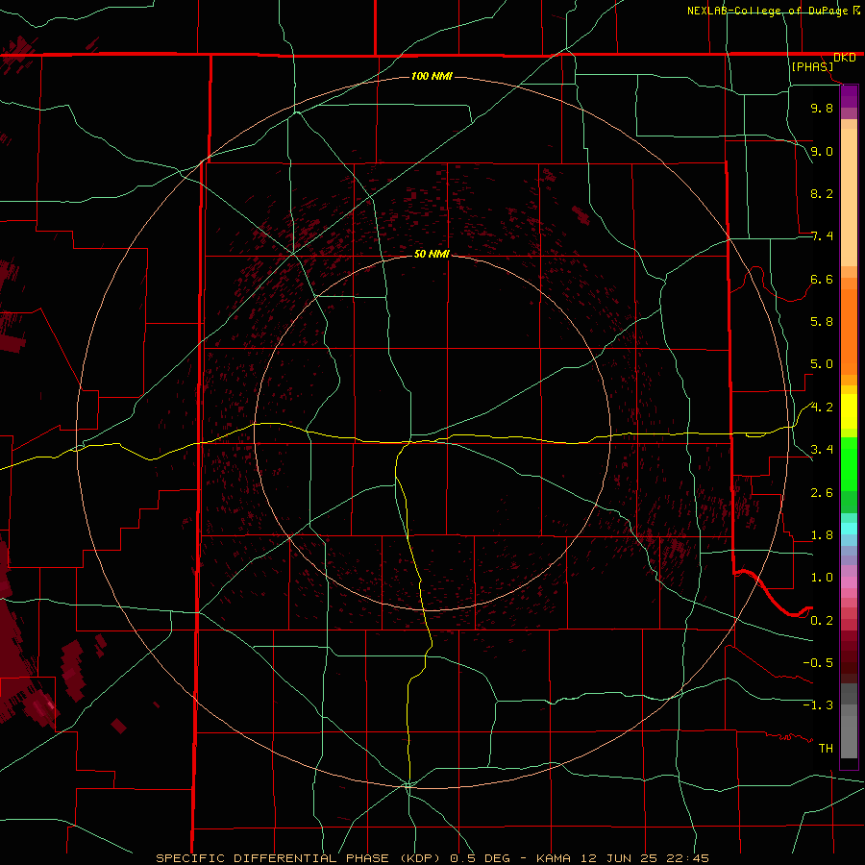Click the 9.0 value on the color scale
The width and height of the screenshot is (865, 865).
click(x=822, y=151)
